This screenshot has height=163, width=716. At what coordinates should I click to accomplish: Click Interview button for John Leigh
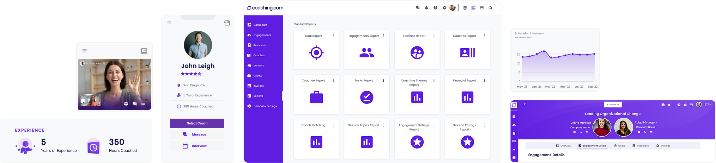[197, 146]
